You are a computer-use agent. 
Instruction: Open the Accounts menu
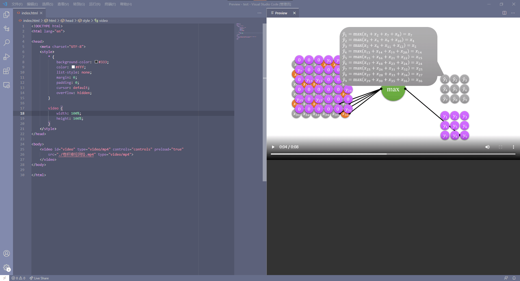click(6, 253)
